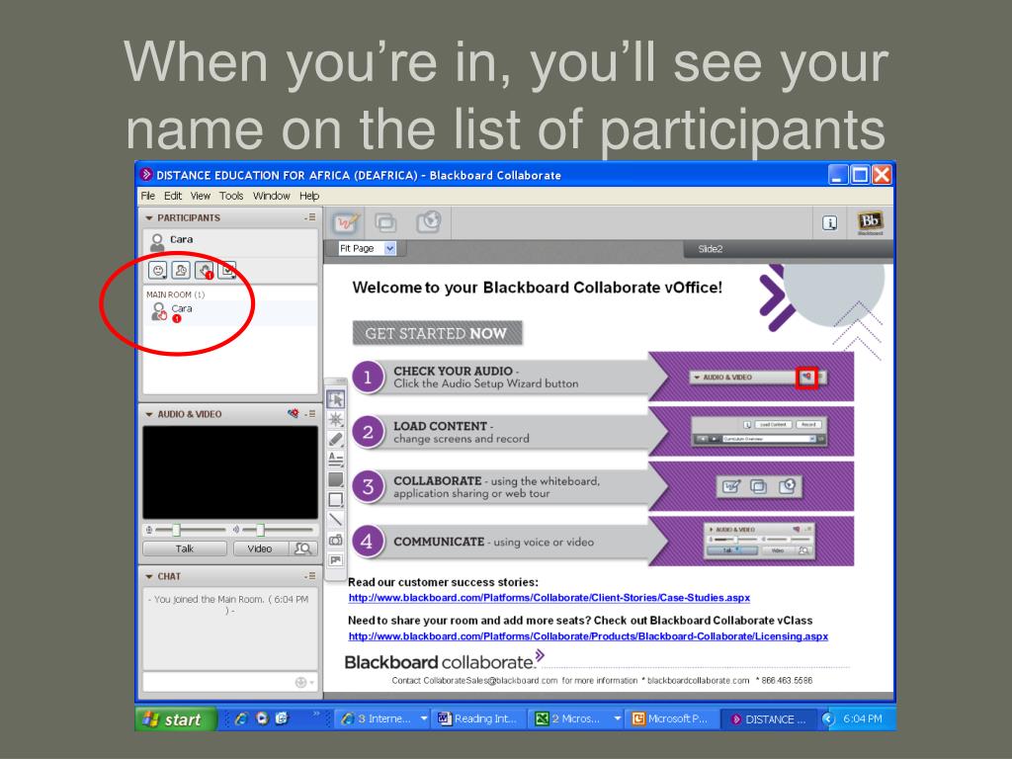Click the information icon in the toolbar
Viewport: 1012px width, 759px height.
tap(830, 223)
